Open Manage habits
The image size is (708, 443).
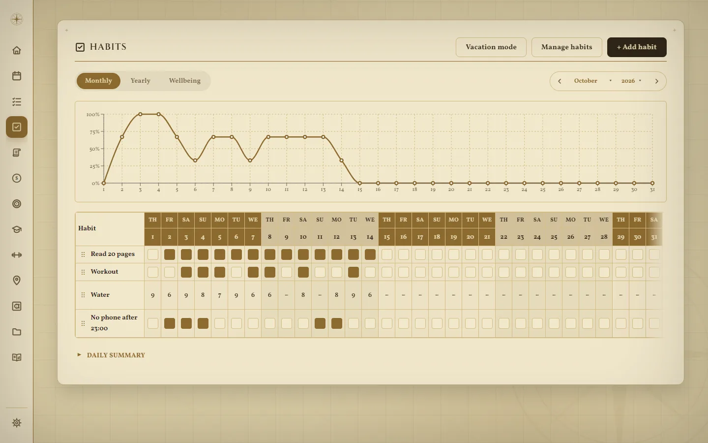[567, 47]
